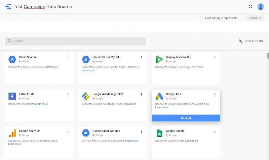Focus the connector Search field
269x160 pixels.
(x=75, y=41)
